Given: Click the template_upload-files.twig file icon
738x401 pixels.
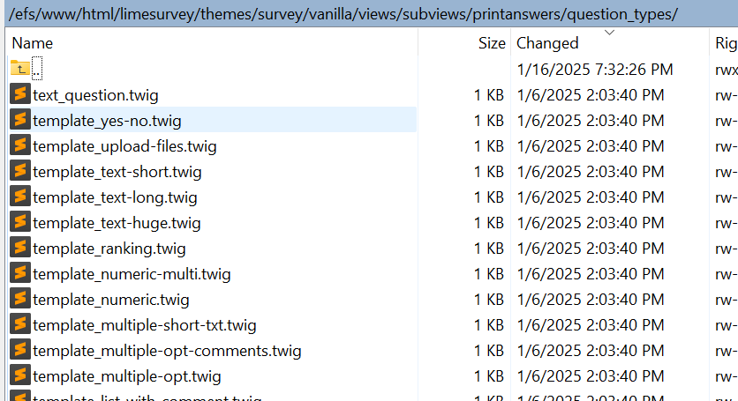Looking at the screenshot, I should 20,145.
